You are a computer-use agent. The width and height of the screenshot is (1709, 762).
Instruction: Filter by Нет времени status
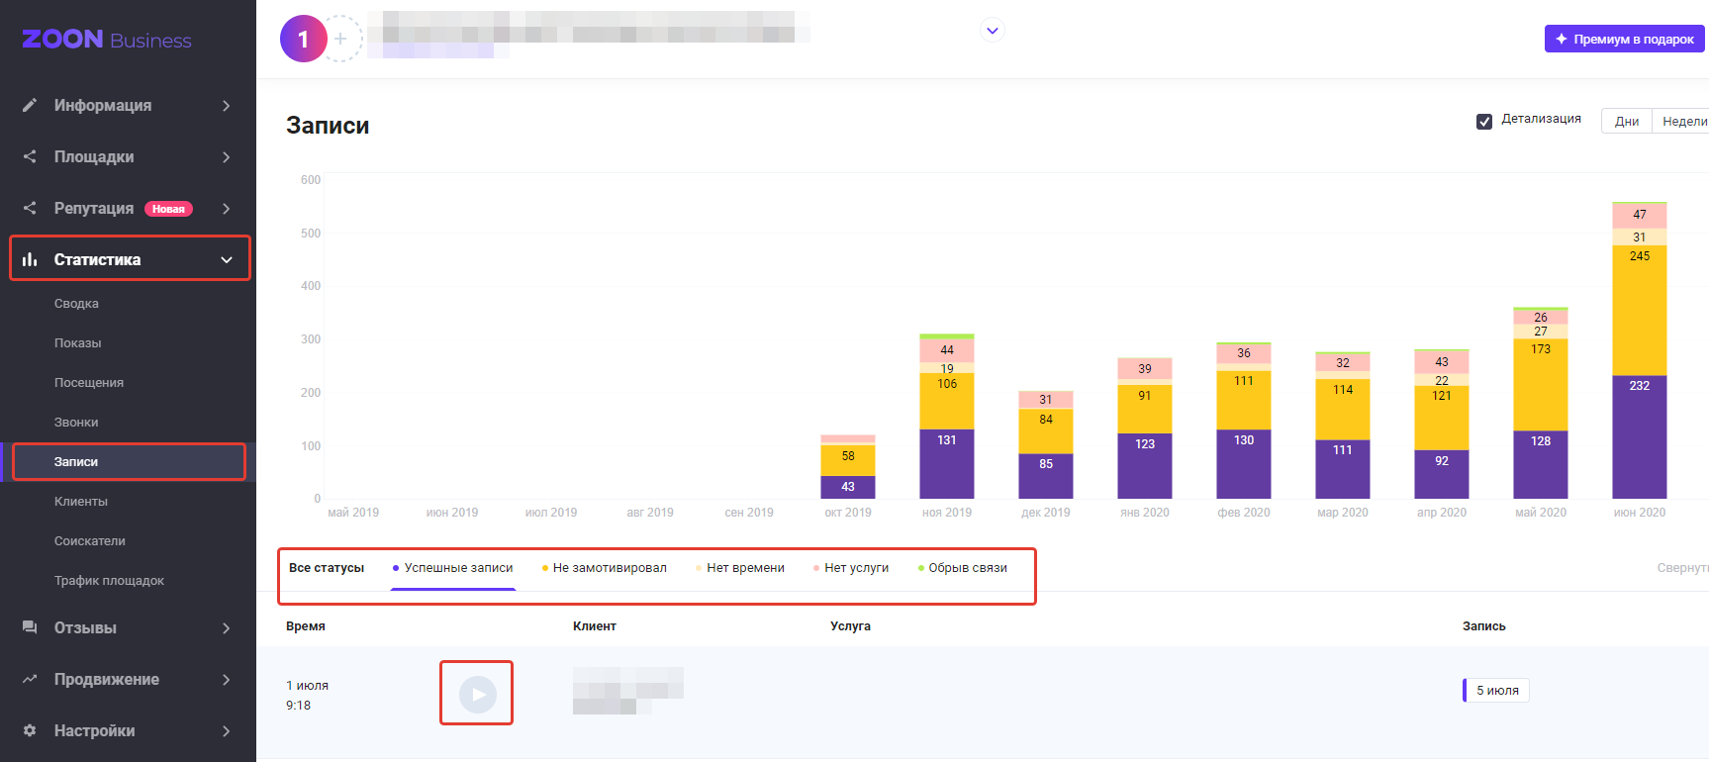pyautogui.click(x=740, y=568)
